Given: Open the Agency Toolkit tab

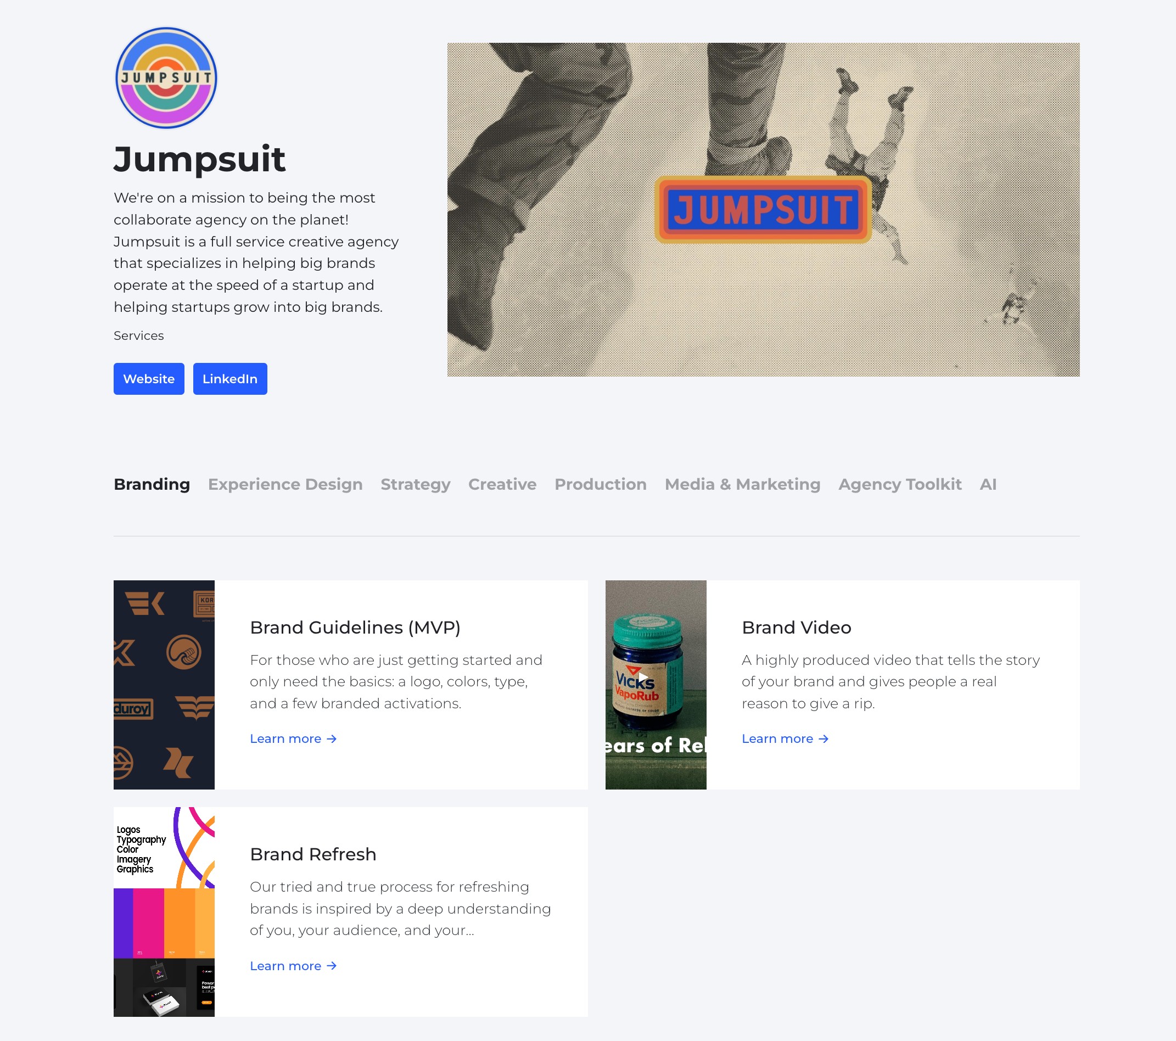Looking at the screenshot, I should (x=900, y=484).
